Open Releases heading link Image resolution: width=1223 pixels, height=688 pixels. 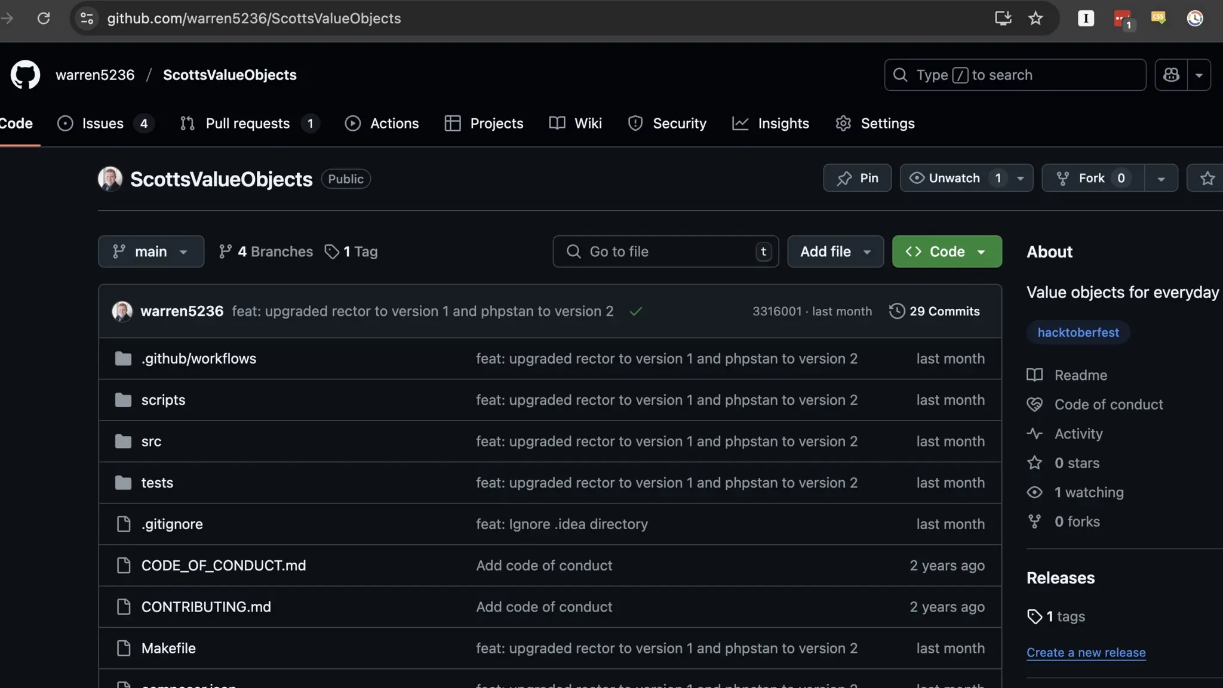(x=1061, y=578)
